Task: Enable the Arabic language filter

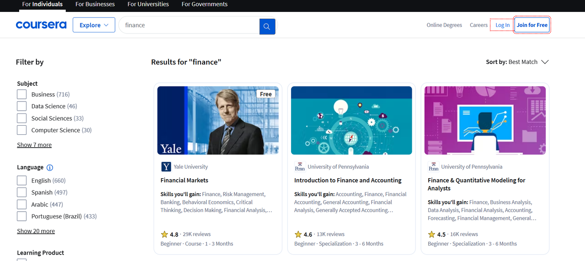Action: [22, 204]
